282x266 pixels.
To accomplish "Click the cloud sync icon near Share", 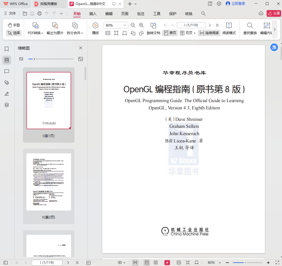I will [261, 13].
